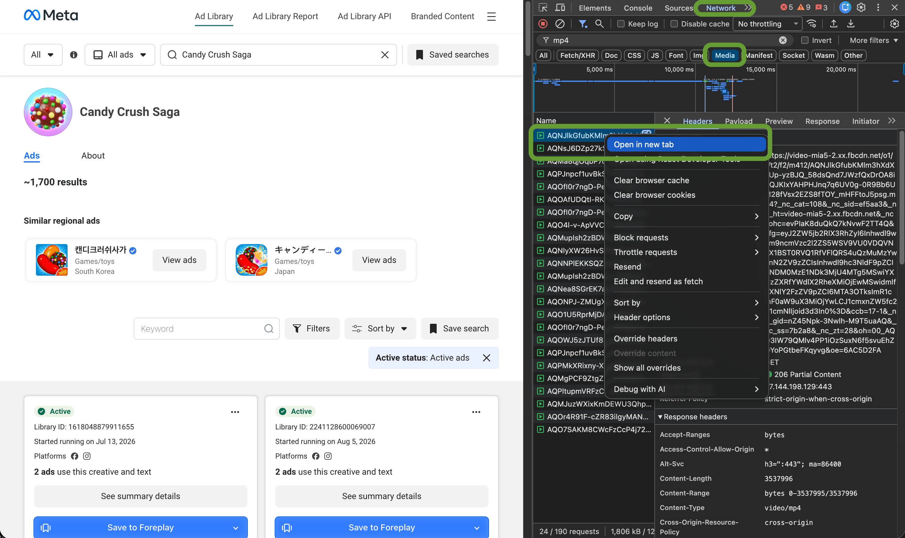Open network search magnifier

coord(599,24)
